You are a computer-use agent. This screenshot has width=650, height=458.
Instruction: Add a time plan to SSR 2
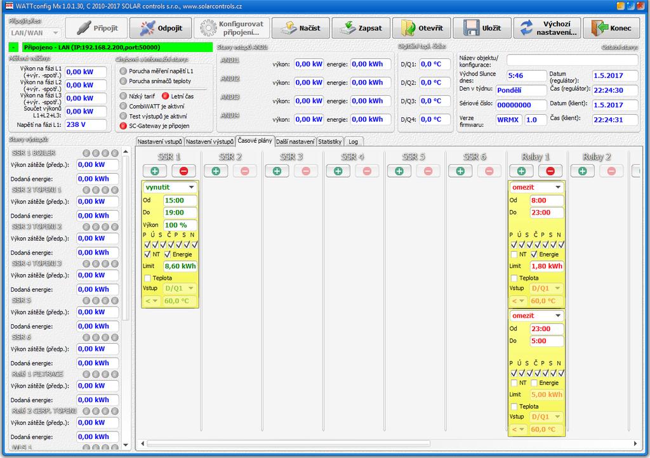click(216, 171)
